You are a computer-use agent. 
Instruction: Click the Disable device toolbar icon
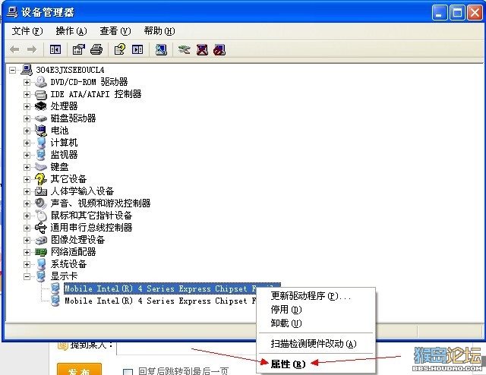point(219,49)
